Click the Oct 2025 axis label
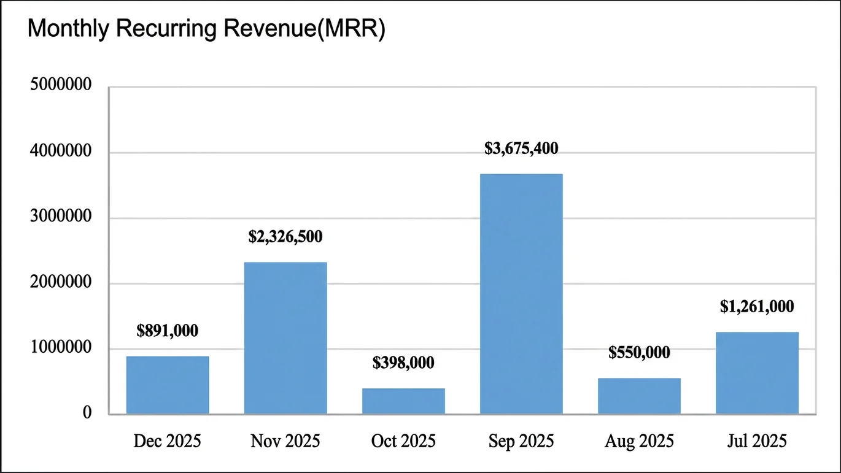 pyautogui.click(x=403, y=441)
